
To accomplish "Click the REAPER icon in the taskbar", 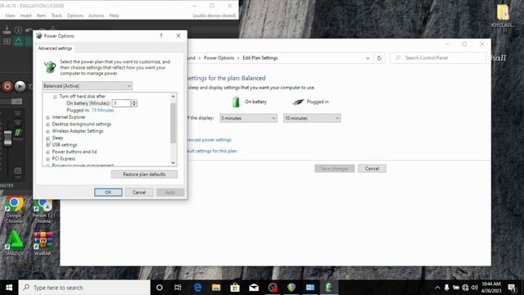I will point(273,288).
